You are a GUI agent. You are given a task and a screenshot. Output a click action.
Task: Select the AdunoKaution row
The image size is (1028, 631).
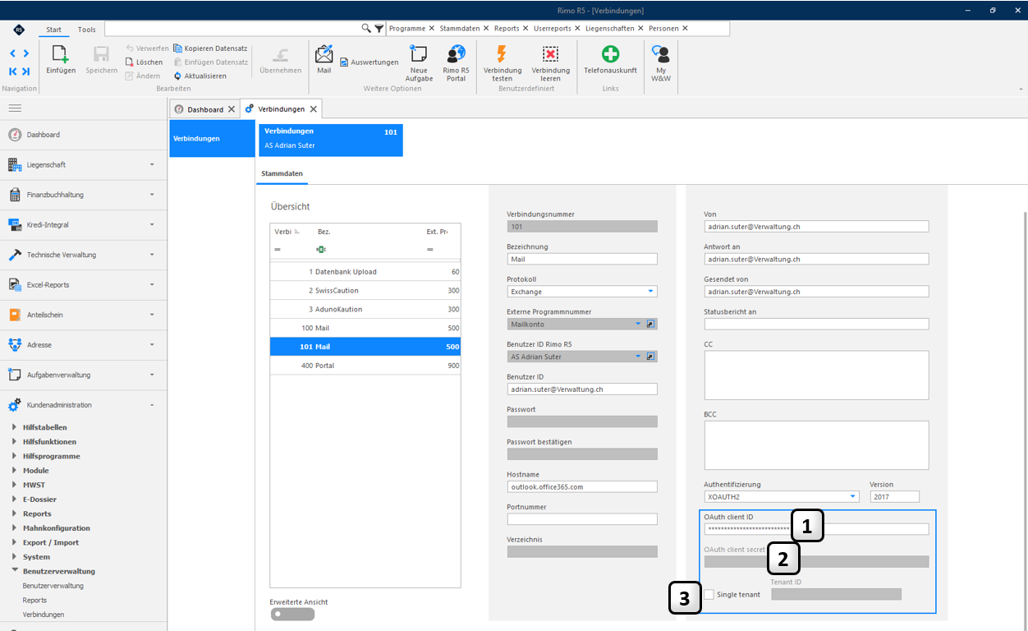tap(365, 309)
